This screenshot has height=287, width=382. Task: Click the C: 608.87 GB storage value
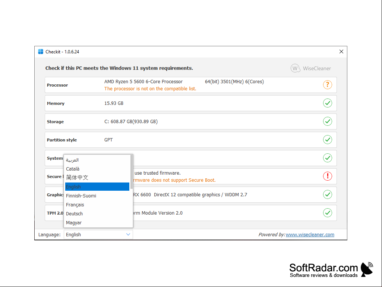(131, 122)
